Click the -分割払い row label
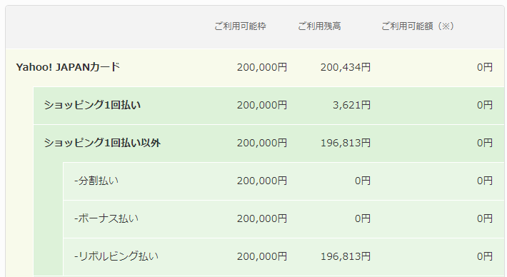Viewport: 507px width, 277px height. pyautogui.click(x=96, y=181)
